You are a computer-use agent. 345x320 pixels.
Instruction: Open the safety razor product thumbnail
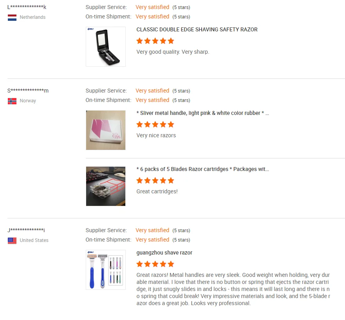pos(106,47)
